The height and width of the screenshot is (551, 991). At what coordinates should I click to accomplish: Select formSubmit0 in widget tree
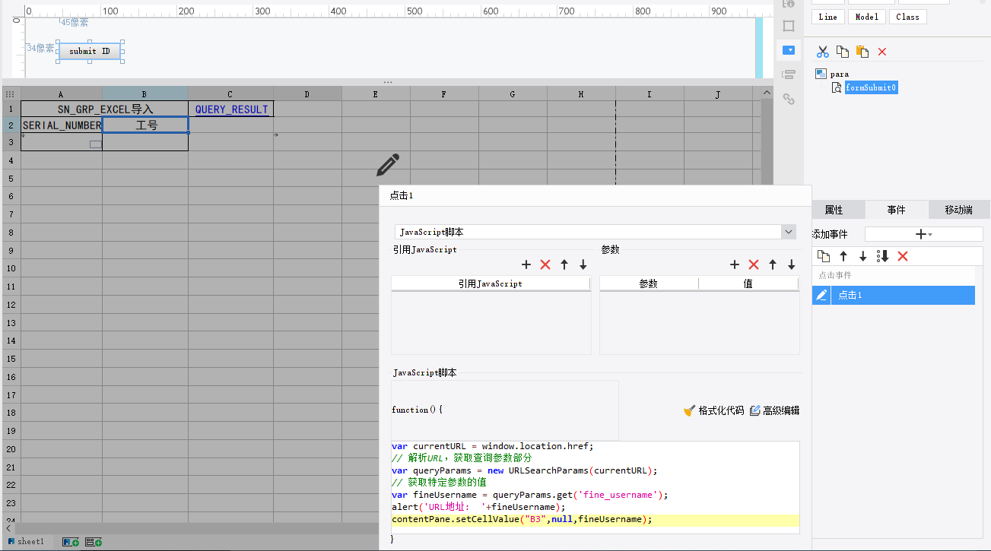tap(871, 87)
